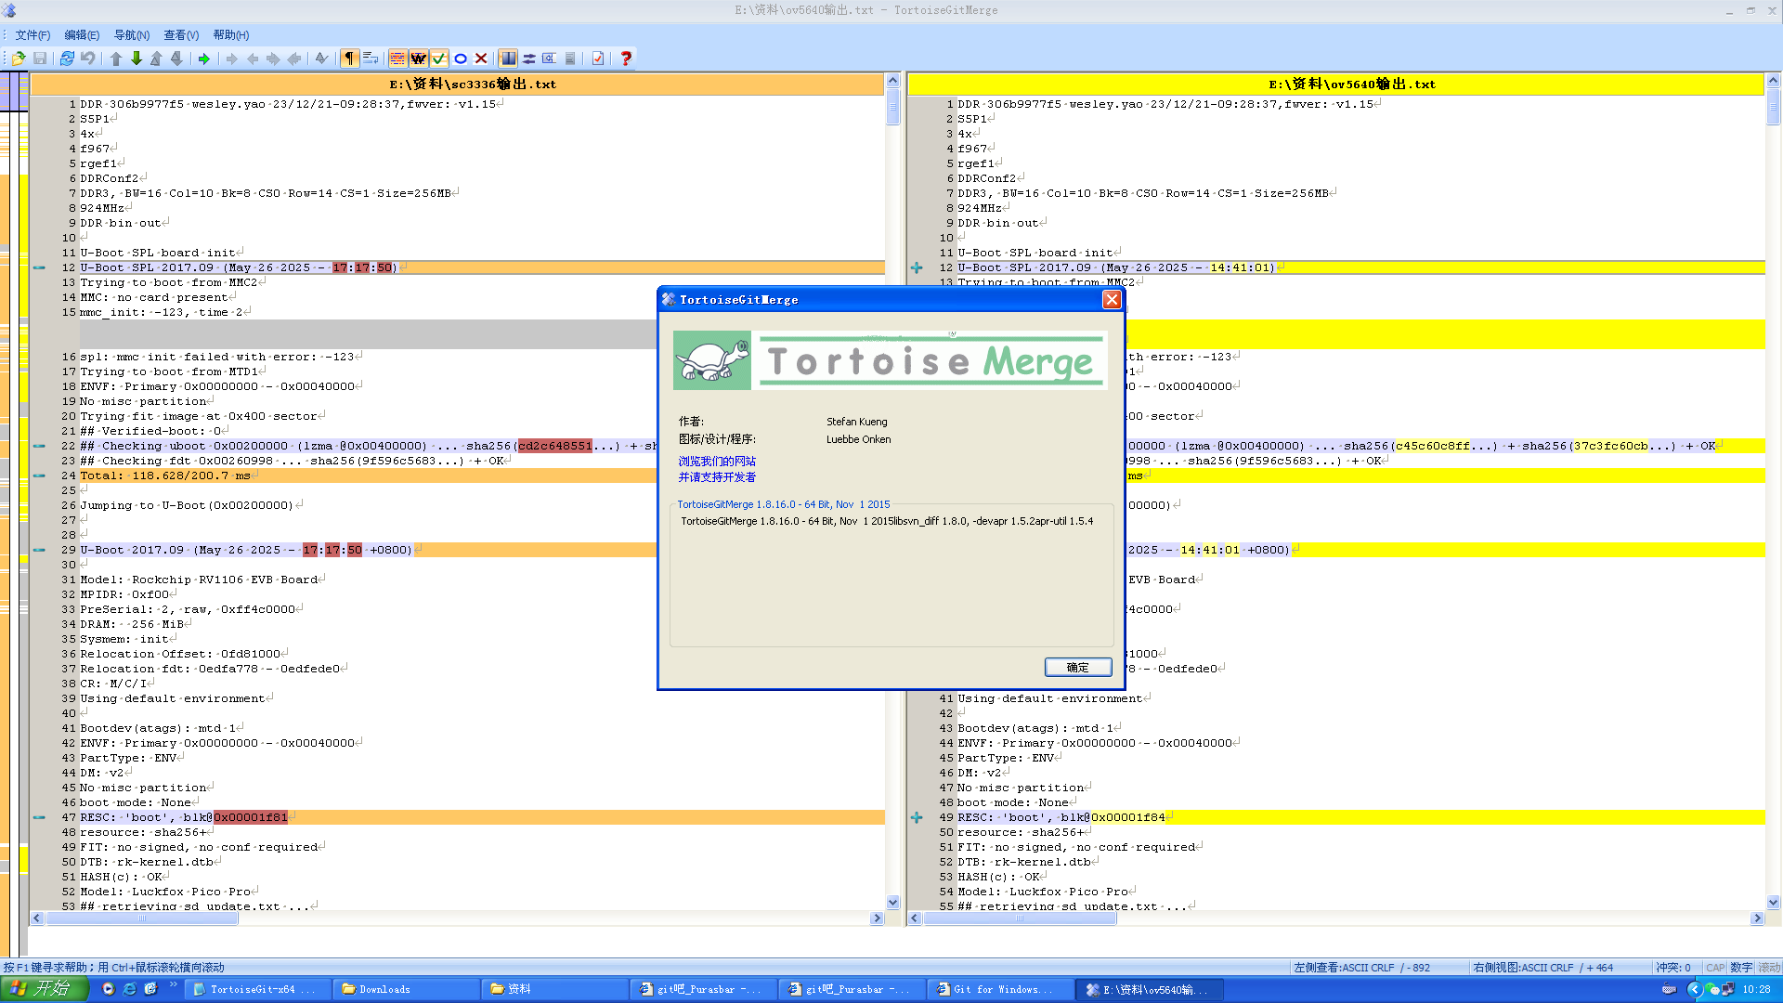This screenshot has width=1783, height=1003.
Task: Toggle word-wise inline diff W icon
Action: [419, 59]
